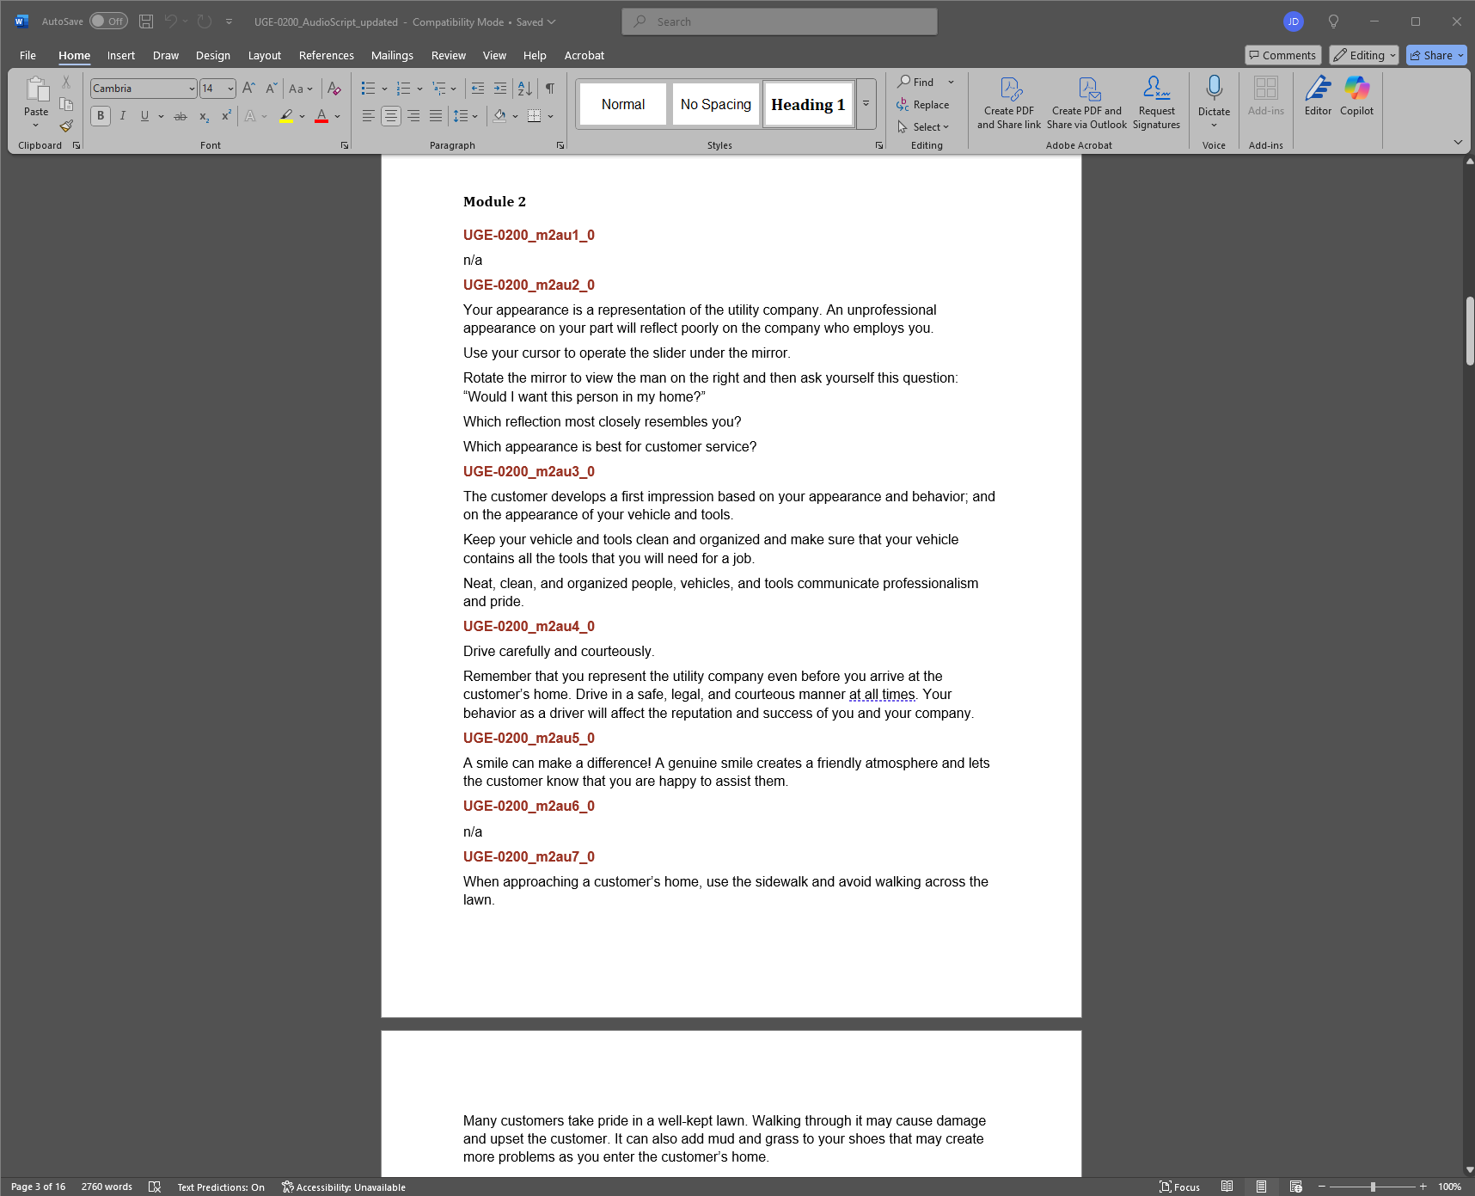Launch the Editor tool

point(1317,95)
